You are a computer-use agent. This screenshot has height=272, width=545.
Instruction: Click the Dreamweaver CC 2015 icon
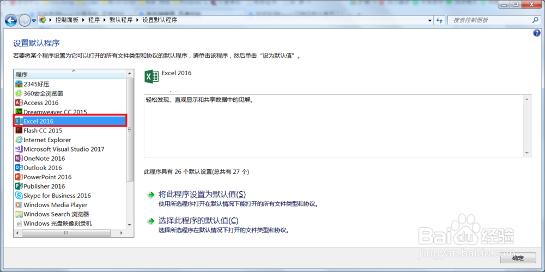click(x=19, y=112)
